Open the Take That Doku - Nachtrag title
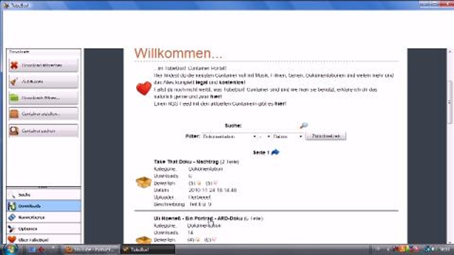Viewport: 454px width, 255px height. tap(186, 161)
